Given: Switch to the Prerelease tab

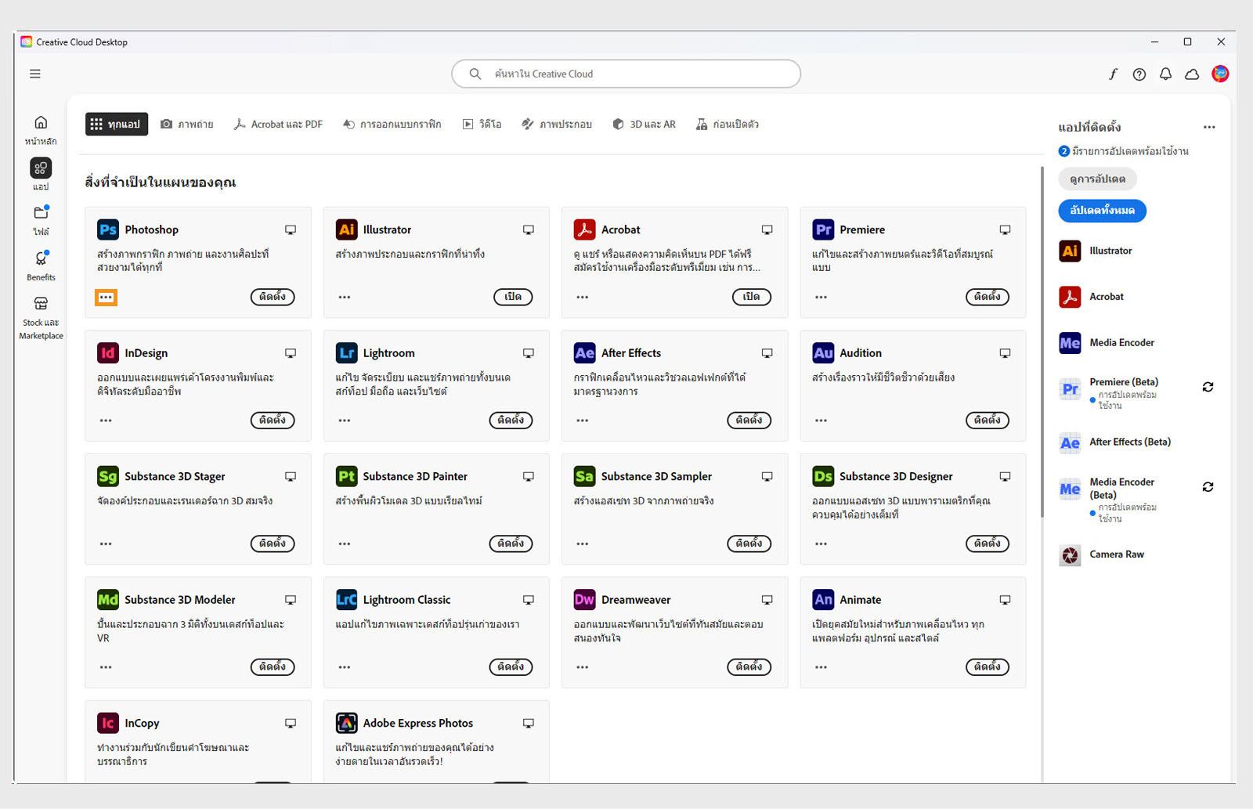Looking at the screenshot, I should pos(728,124).
